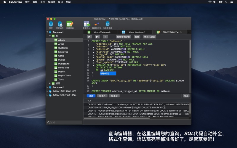Open the Edit (编辑) menu
The width and height of the screenshot is (237, 148).
point(35,2)
